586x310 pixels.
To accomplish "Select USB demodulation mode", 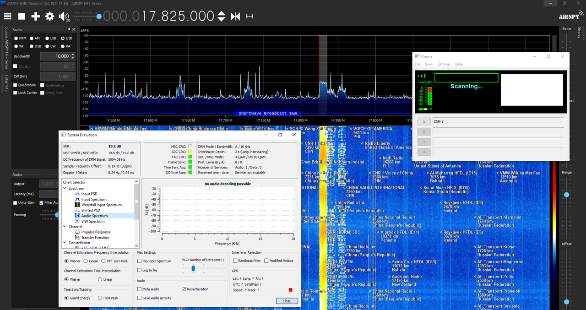I will point(63,38).
